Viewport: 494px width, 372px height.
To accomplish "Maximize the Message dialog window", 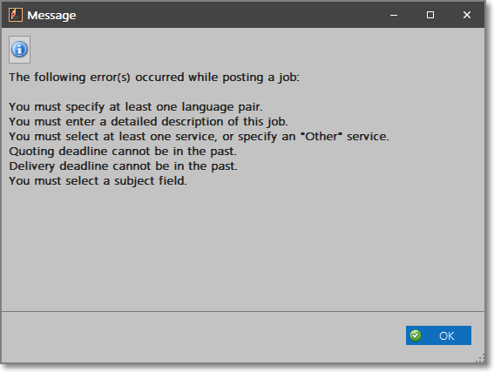I will tap(430, 15).
